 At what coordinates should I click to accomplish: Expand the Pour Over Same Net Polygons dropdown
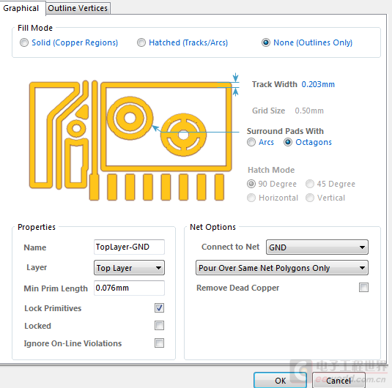click(x=282, y=268)
